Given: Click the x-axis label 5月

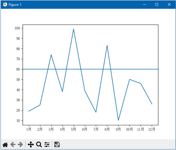Looking at the screenshot, I should point(74,129).
